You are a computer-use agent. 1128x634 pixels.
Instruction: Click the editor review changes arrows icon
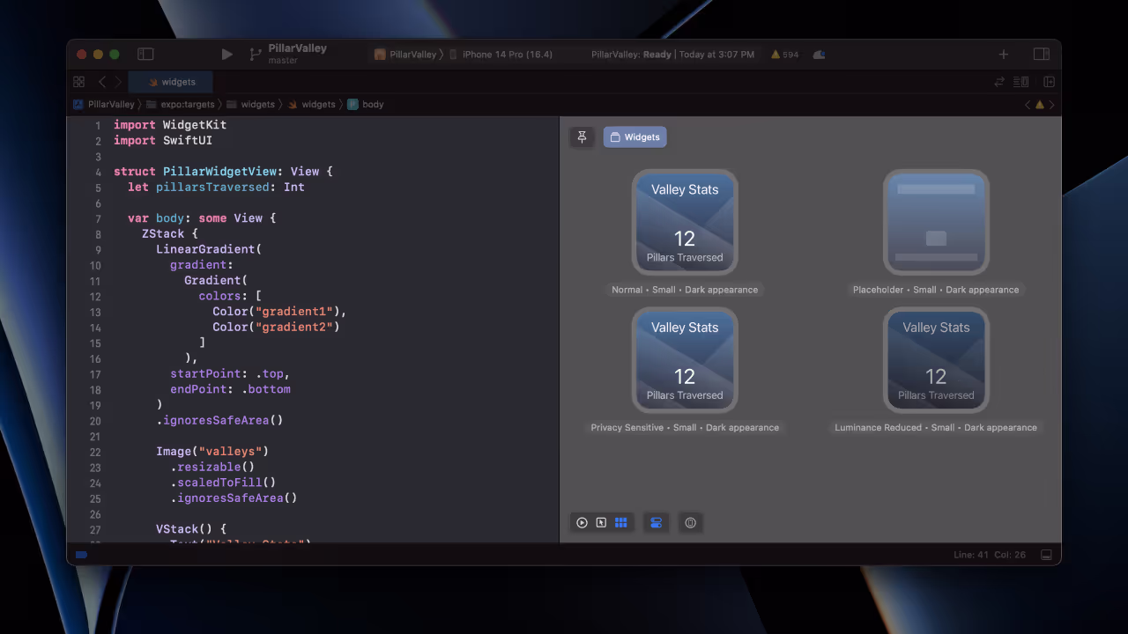999,82
